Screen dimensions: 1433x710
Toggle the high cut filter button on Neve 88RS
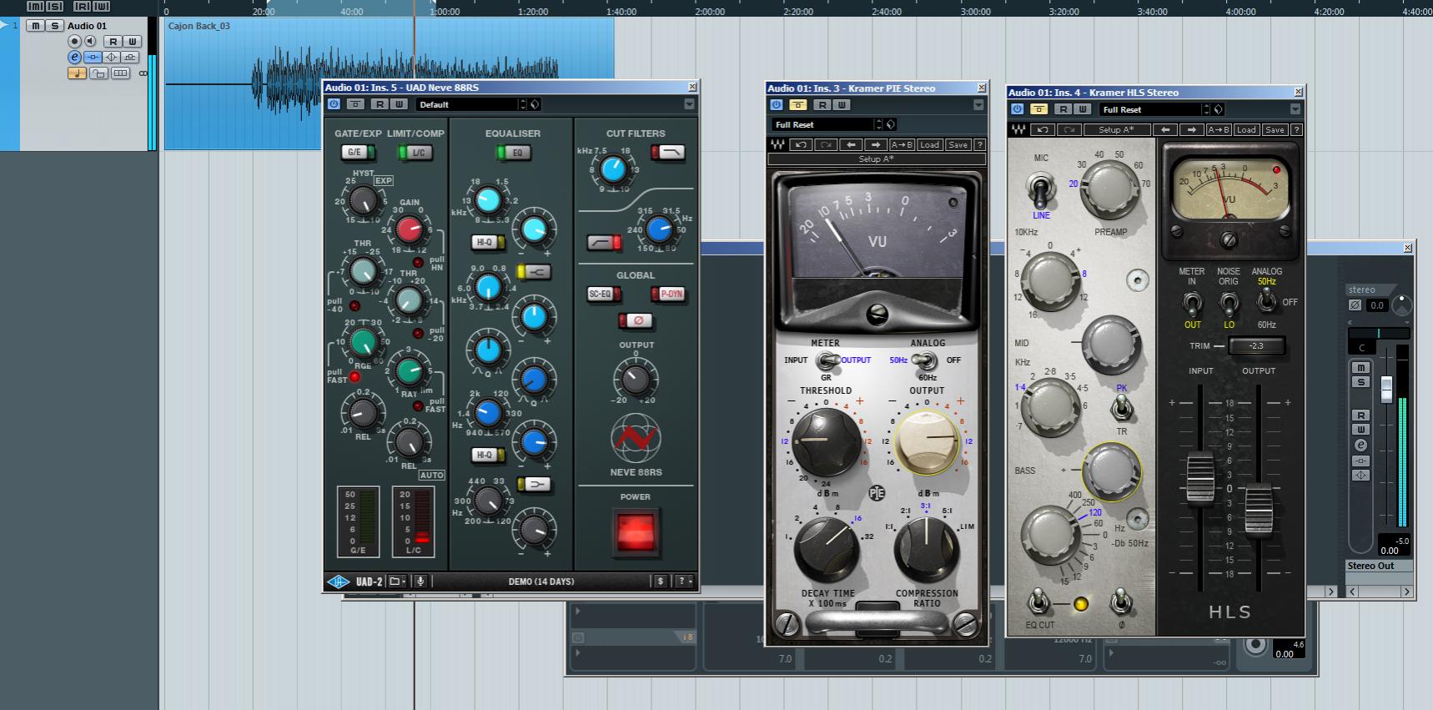(x=667, y=152)
